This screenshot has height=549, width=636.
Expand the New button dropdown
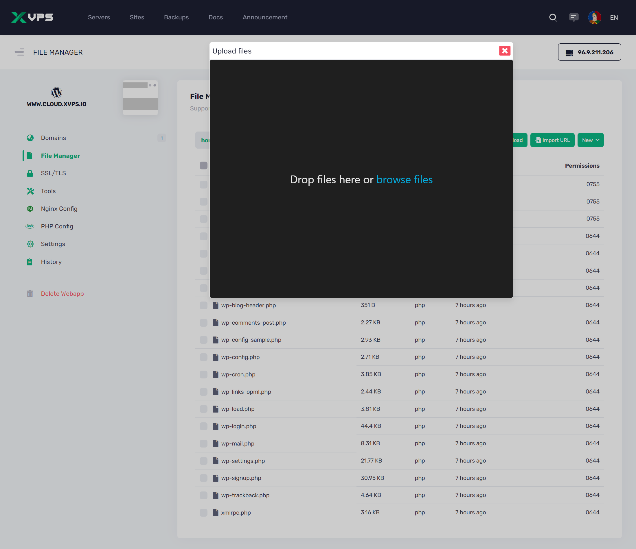pyautogui.click(x=590, y=140)
